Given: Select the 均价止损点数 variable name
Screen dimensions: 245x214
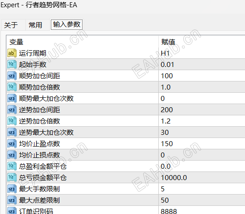Looking at the screenshot, I should pyautogui.click(x=39, y=155).
